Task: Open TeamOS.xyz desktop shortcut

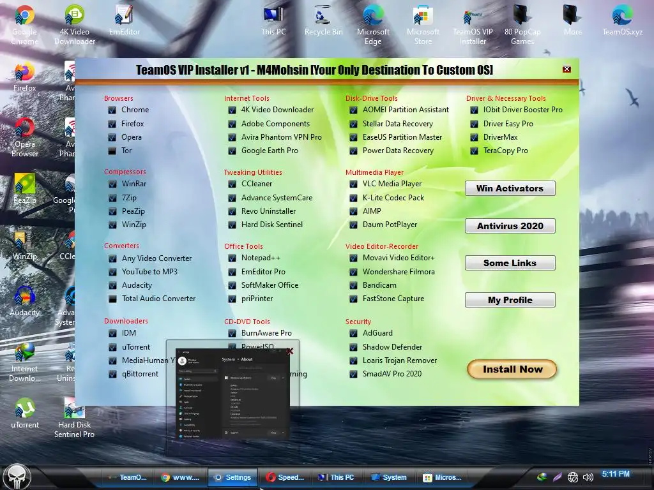Action: click(x=622, y=21)
